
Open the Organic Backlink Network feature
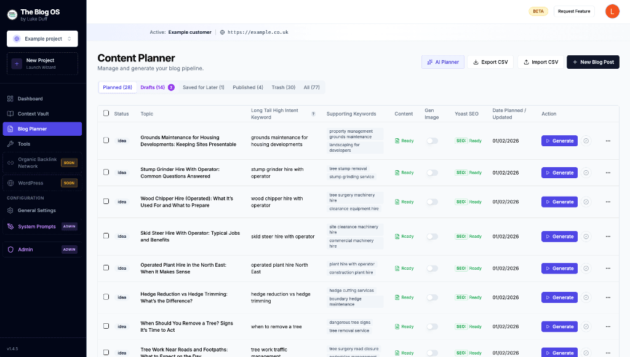[x=37, y=163]
